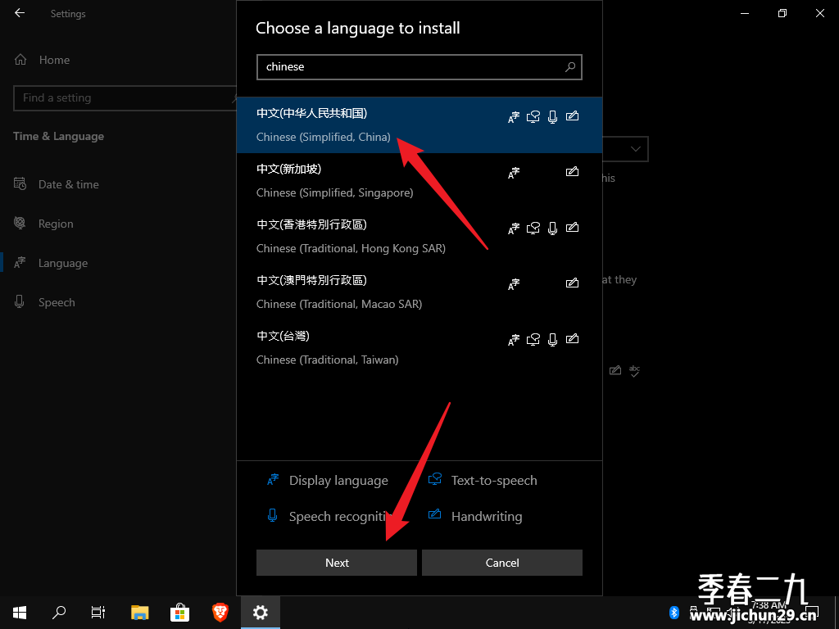Click display language icon on Taiwan row

(x=514, y=339)
